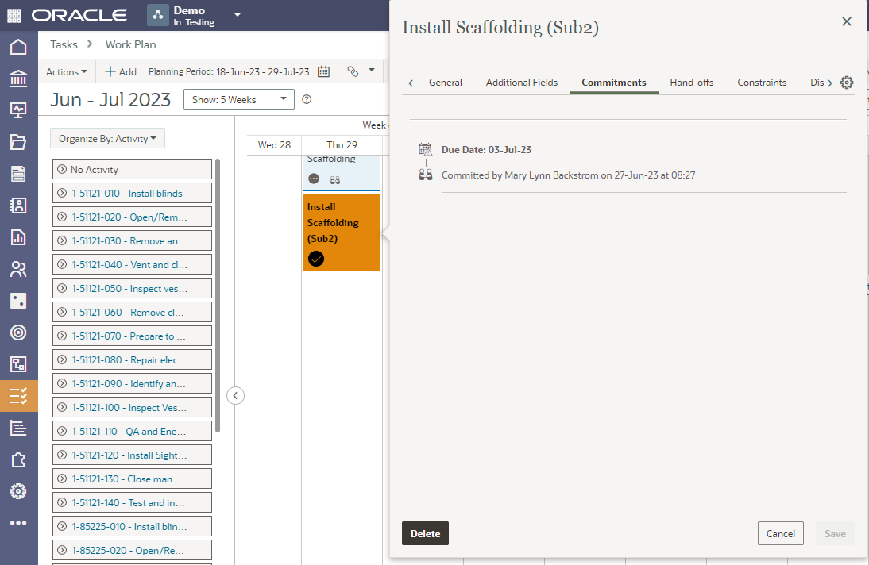This screenshot has height=565, width=869.
Task: Open the Actions dropdown menu
Action: coord(67,71)
